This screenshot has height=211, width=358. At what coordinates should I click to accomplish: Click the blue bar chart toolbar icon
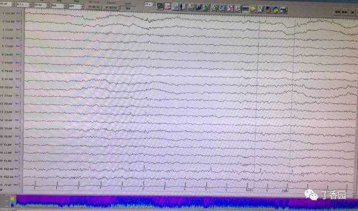199,7
